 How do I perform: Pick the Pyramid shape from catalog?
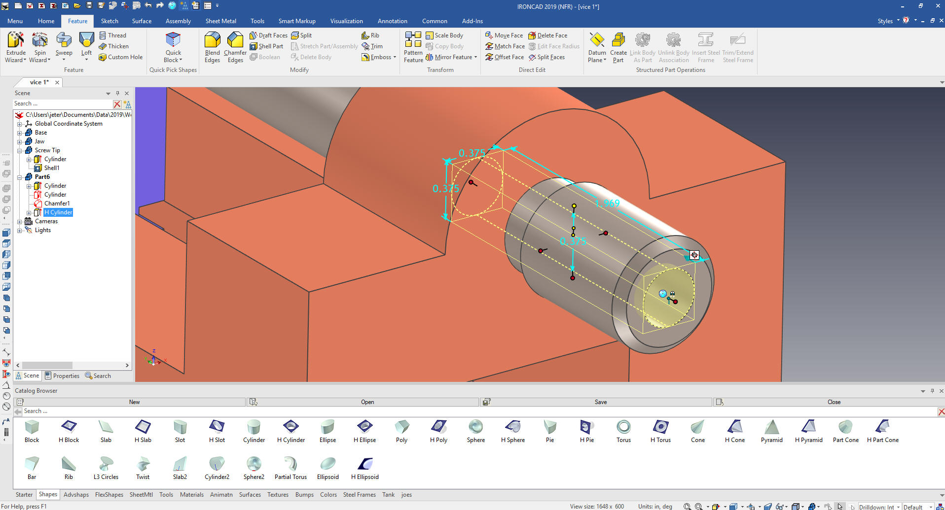coord(771,431)
